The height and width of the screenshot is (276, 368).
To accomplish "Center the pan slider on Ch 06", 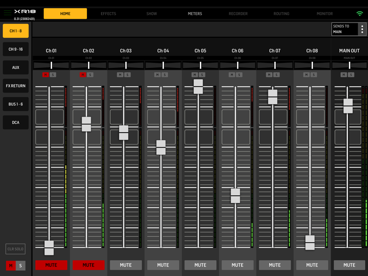I will click(x=237, y=65).
